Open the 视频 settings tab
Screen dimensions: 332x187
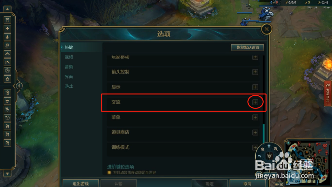(x=69, y=57)
